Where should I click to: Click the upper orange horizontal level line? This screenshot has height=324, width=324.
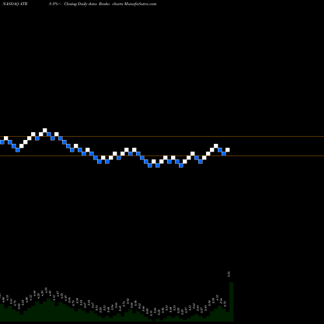[x=162, y=137]
